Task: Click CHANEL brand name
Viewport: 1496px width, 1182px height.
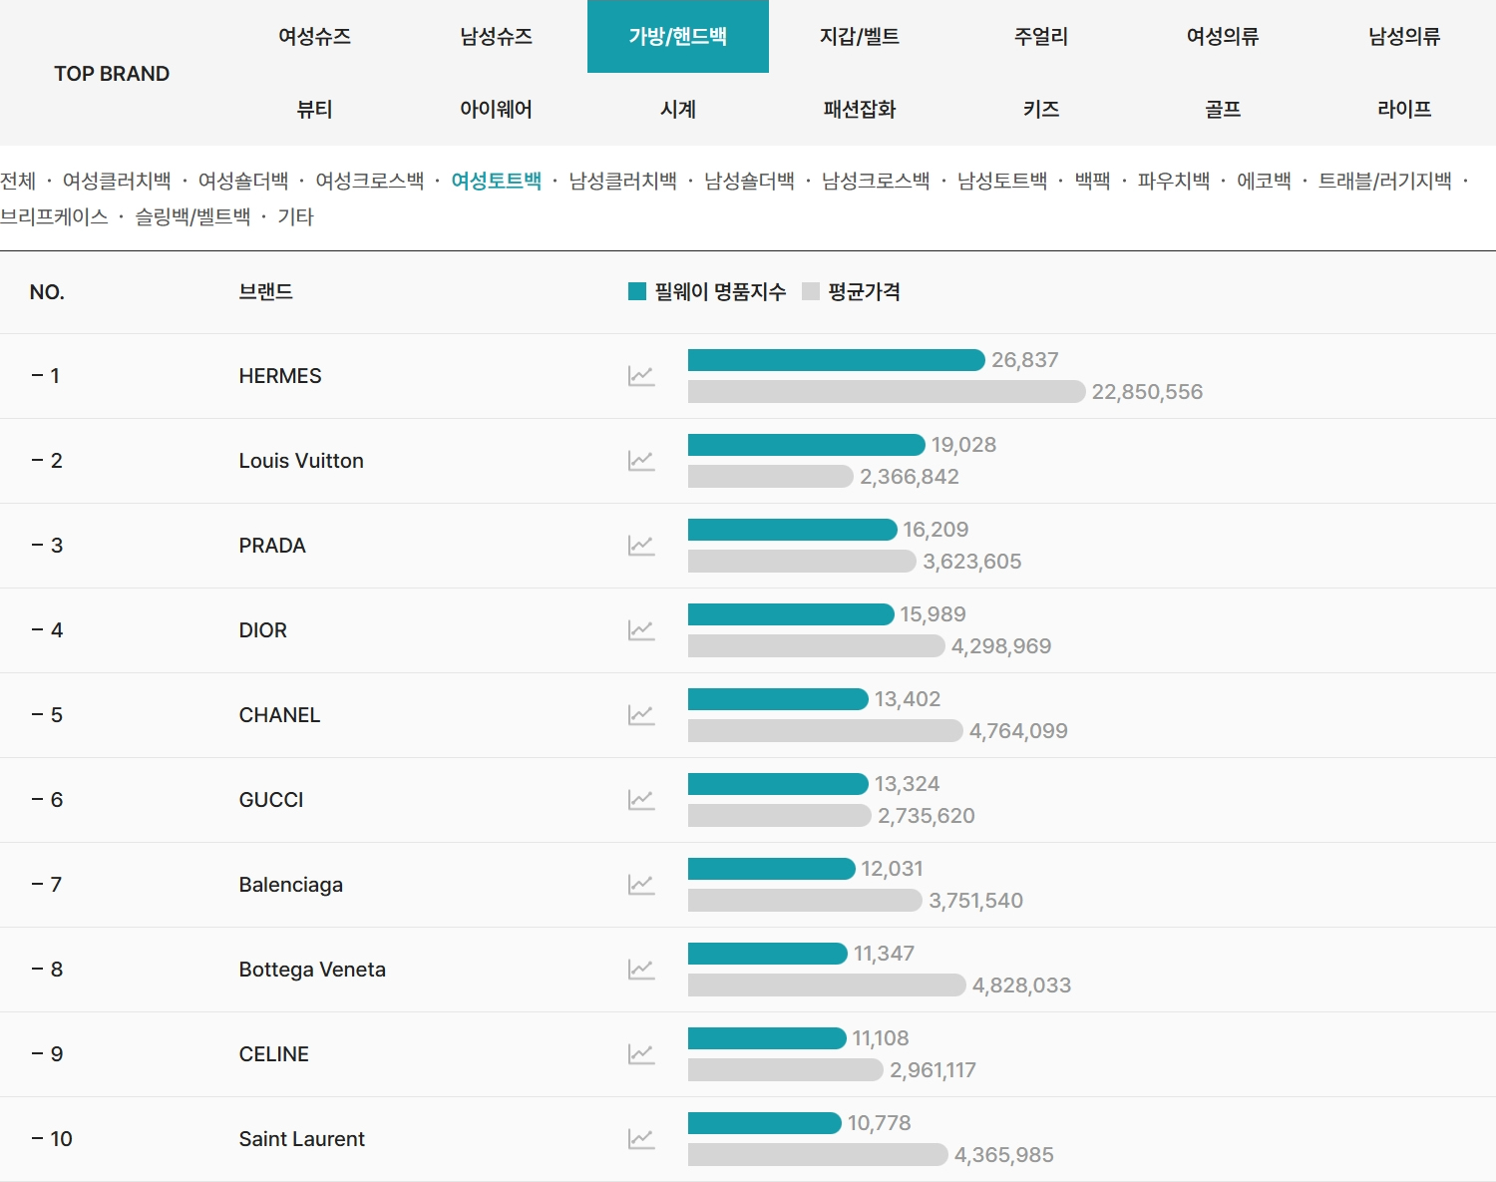Action: pos(279,715)
